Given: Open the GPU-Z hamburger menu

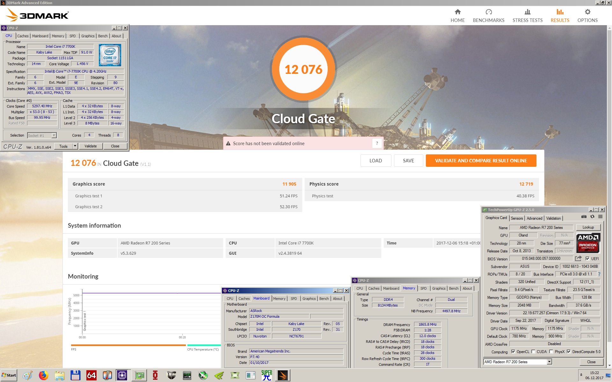Looking at the screenshot, I should 600,216.
